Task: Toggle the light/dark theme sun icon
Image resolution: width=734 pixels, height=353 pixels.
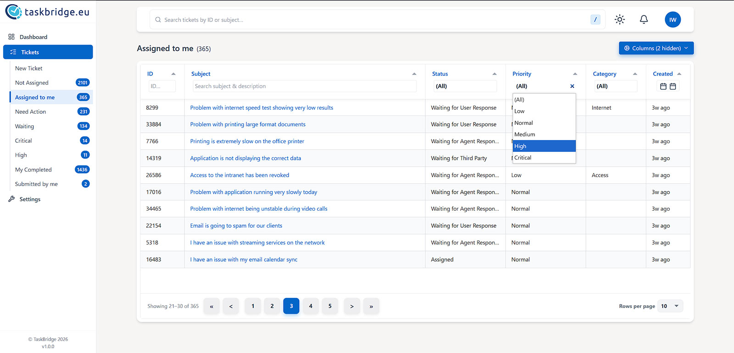Action: tap(620, 19)
